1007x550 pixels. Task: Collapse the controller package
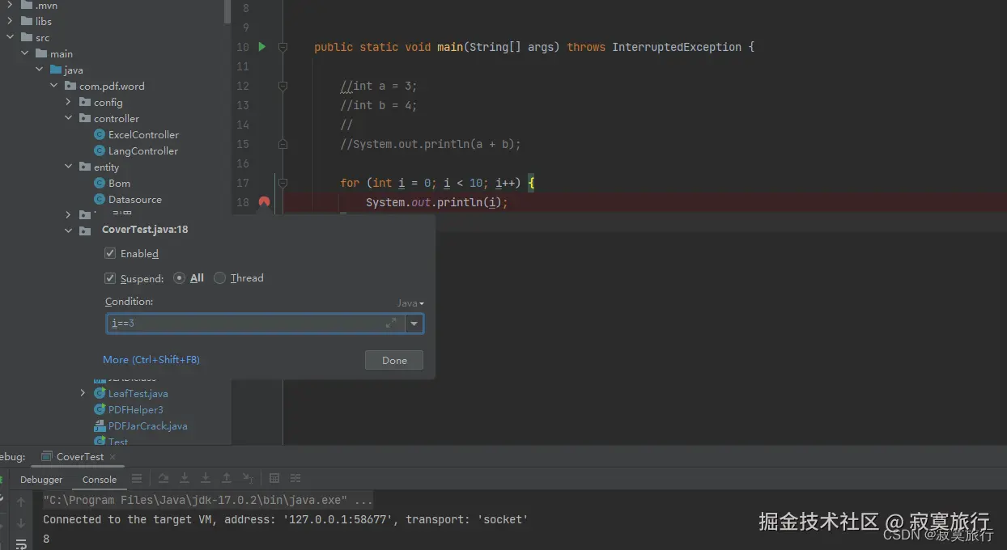tap(68, 118)
